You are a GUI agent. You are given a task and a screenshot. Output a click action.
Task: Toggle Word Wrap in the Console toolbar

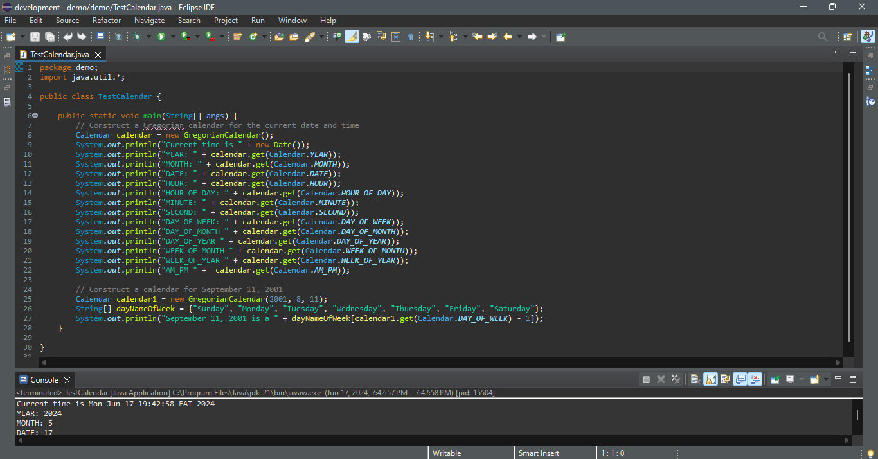pyautogui.click(x=725, y=379)
